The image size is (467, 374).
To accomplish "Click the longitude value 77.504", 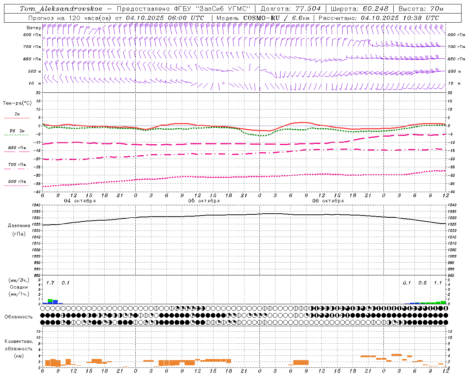I will click(x=308, y=9).
